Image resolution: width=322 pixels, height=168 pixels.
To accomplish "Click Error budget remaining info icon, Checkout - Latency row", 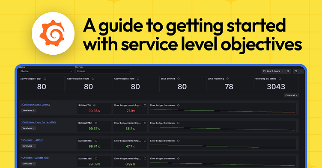I will pyautogui.click(x=145, y=141).
